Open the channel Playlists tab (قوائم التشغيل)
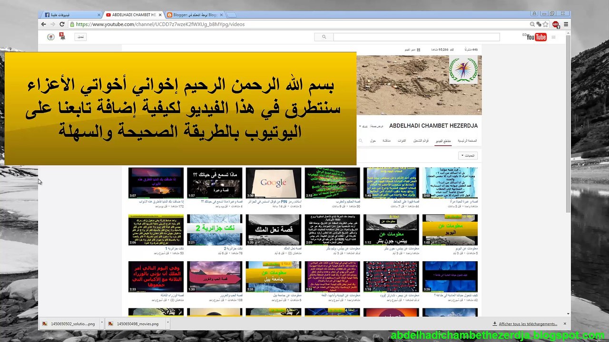 click(421, 141)
